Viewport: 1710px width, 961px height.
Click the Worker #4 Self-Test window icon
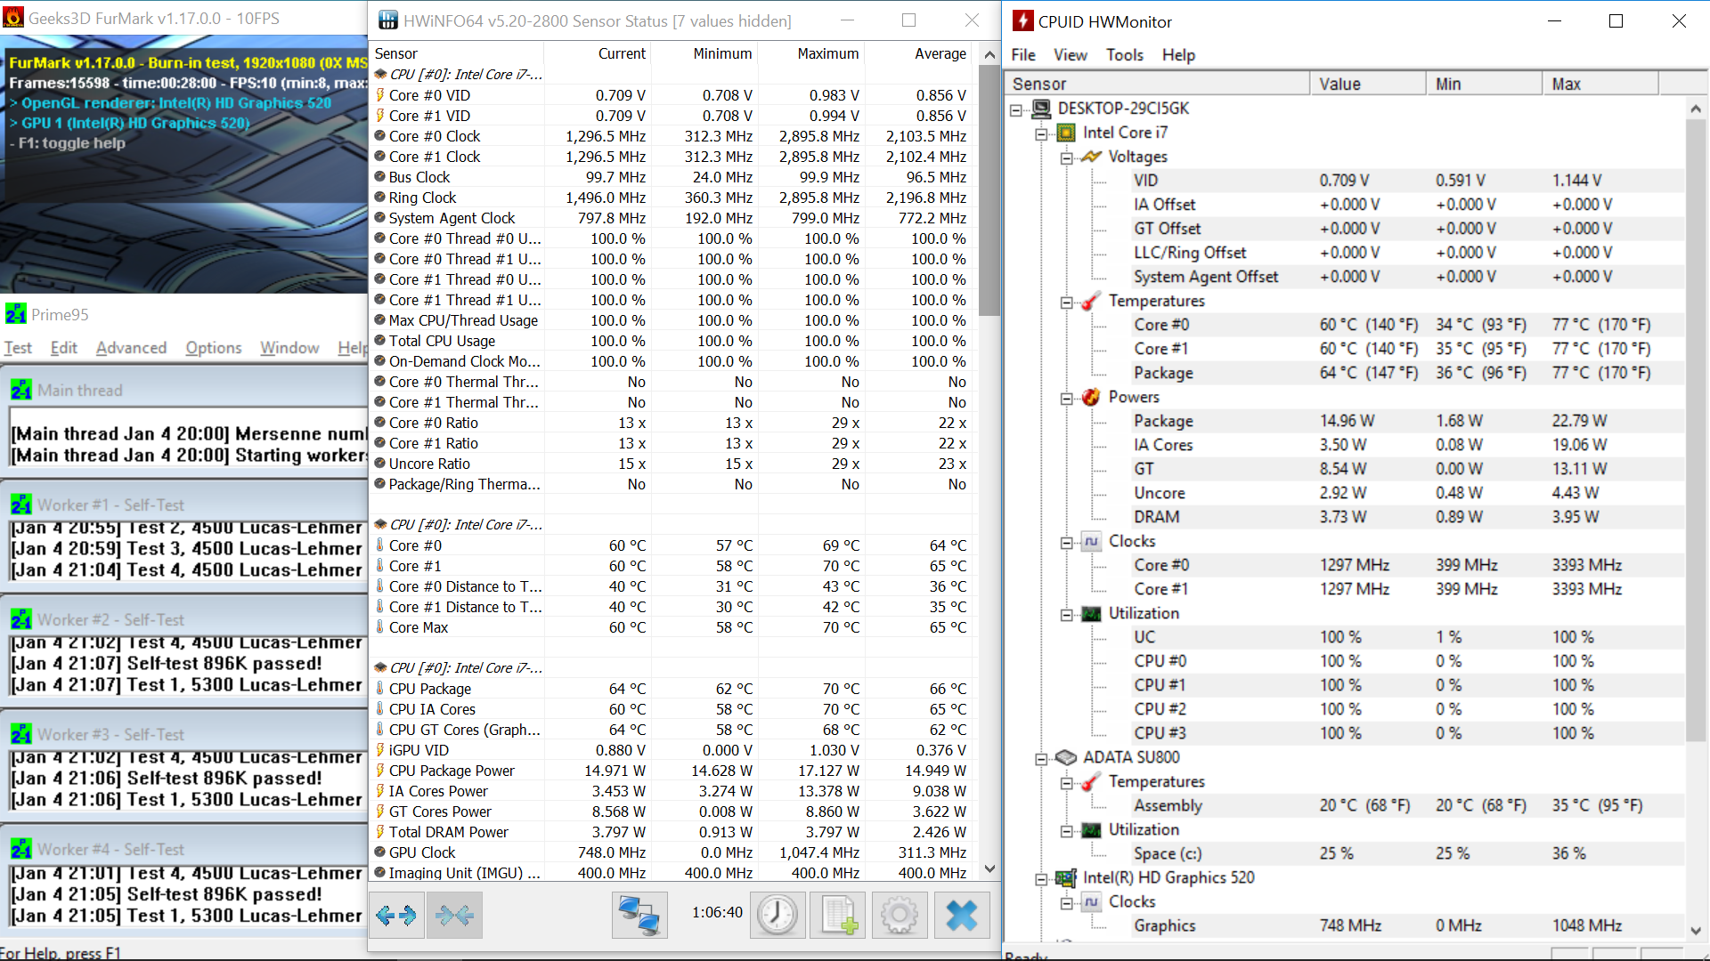(21, 849)
